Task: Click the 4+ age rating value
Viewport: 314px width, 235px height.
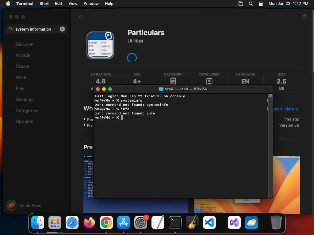Action: (x=137, y=81)
